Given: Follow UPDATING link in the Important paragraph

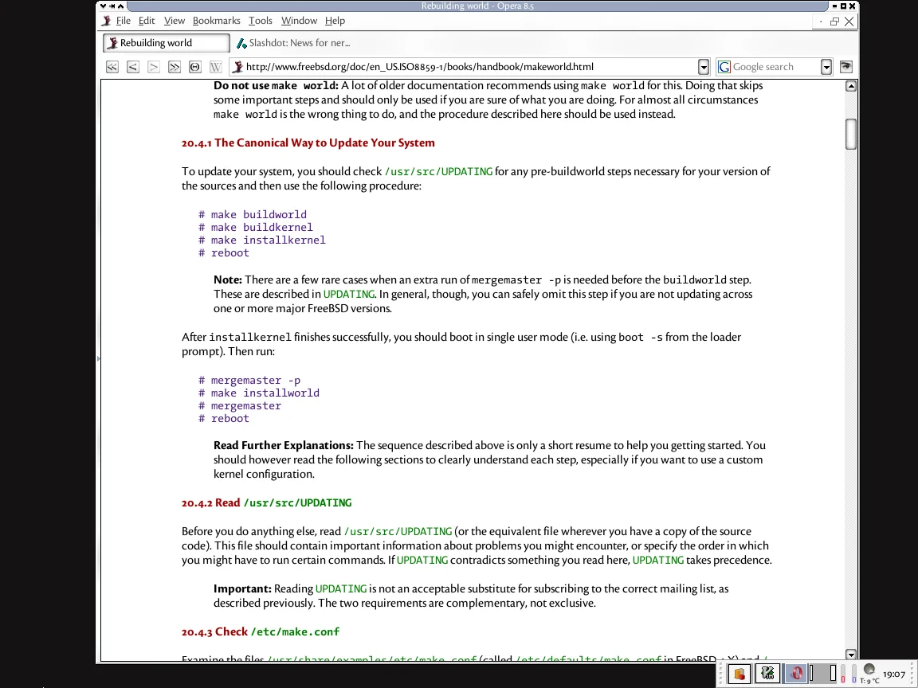Looking at the screenshot, I should pyautogui.click(x=341, y=588).
